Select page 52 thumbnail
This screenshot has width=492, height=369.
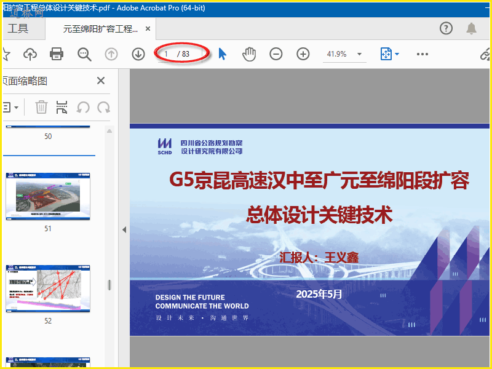(x=48, y=288)
